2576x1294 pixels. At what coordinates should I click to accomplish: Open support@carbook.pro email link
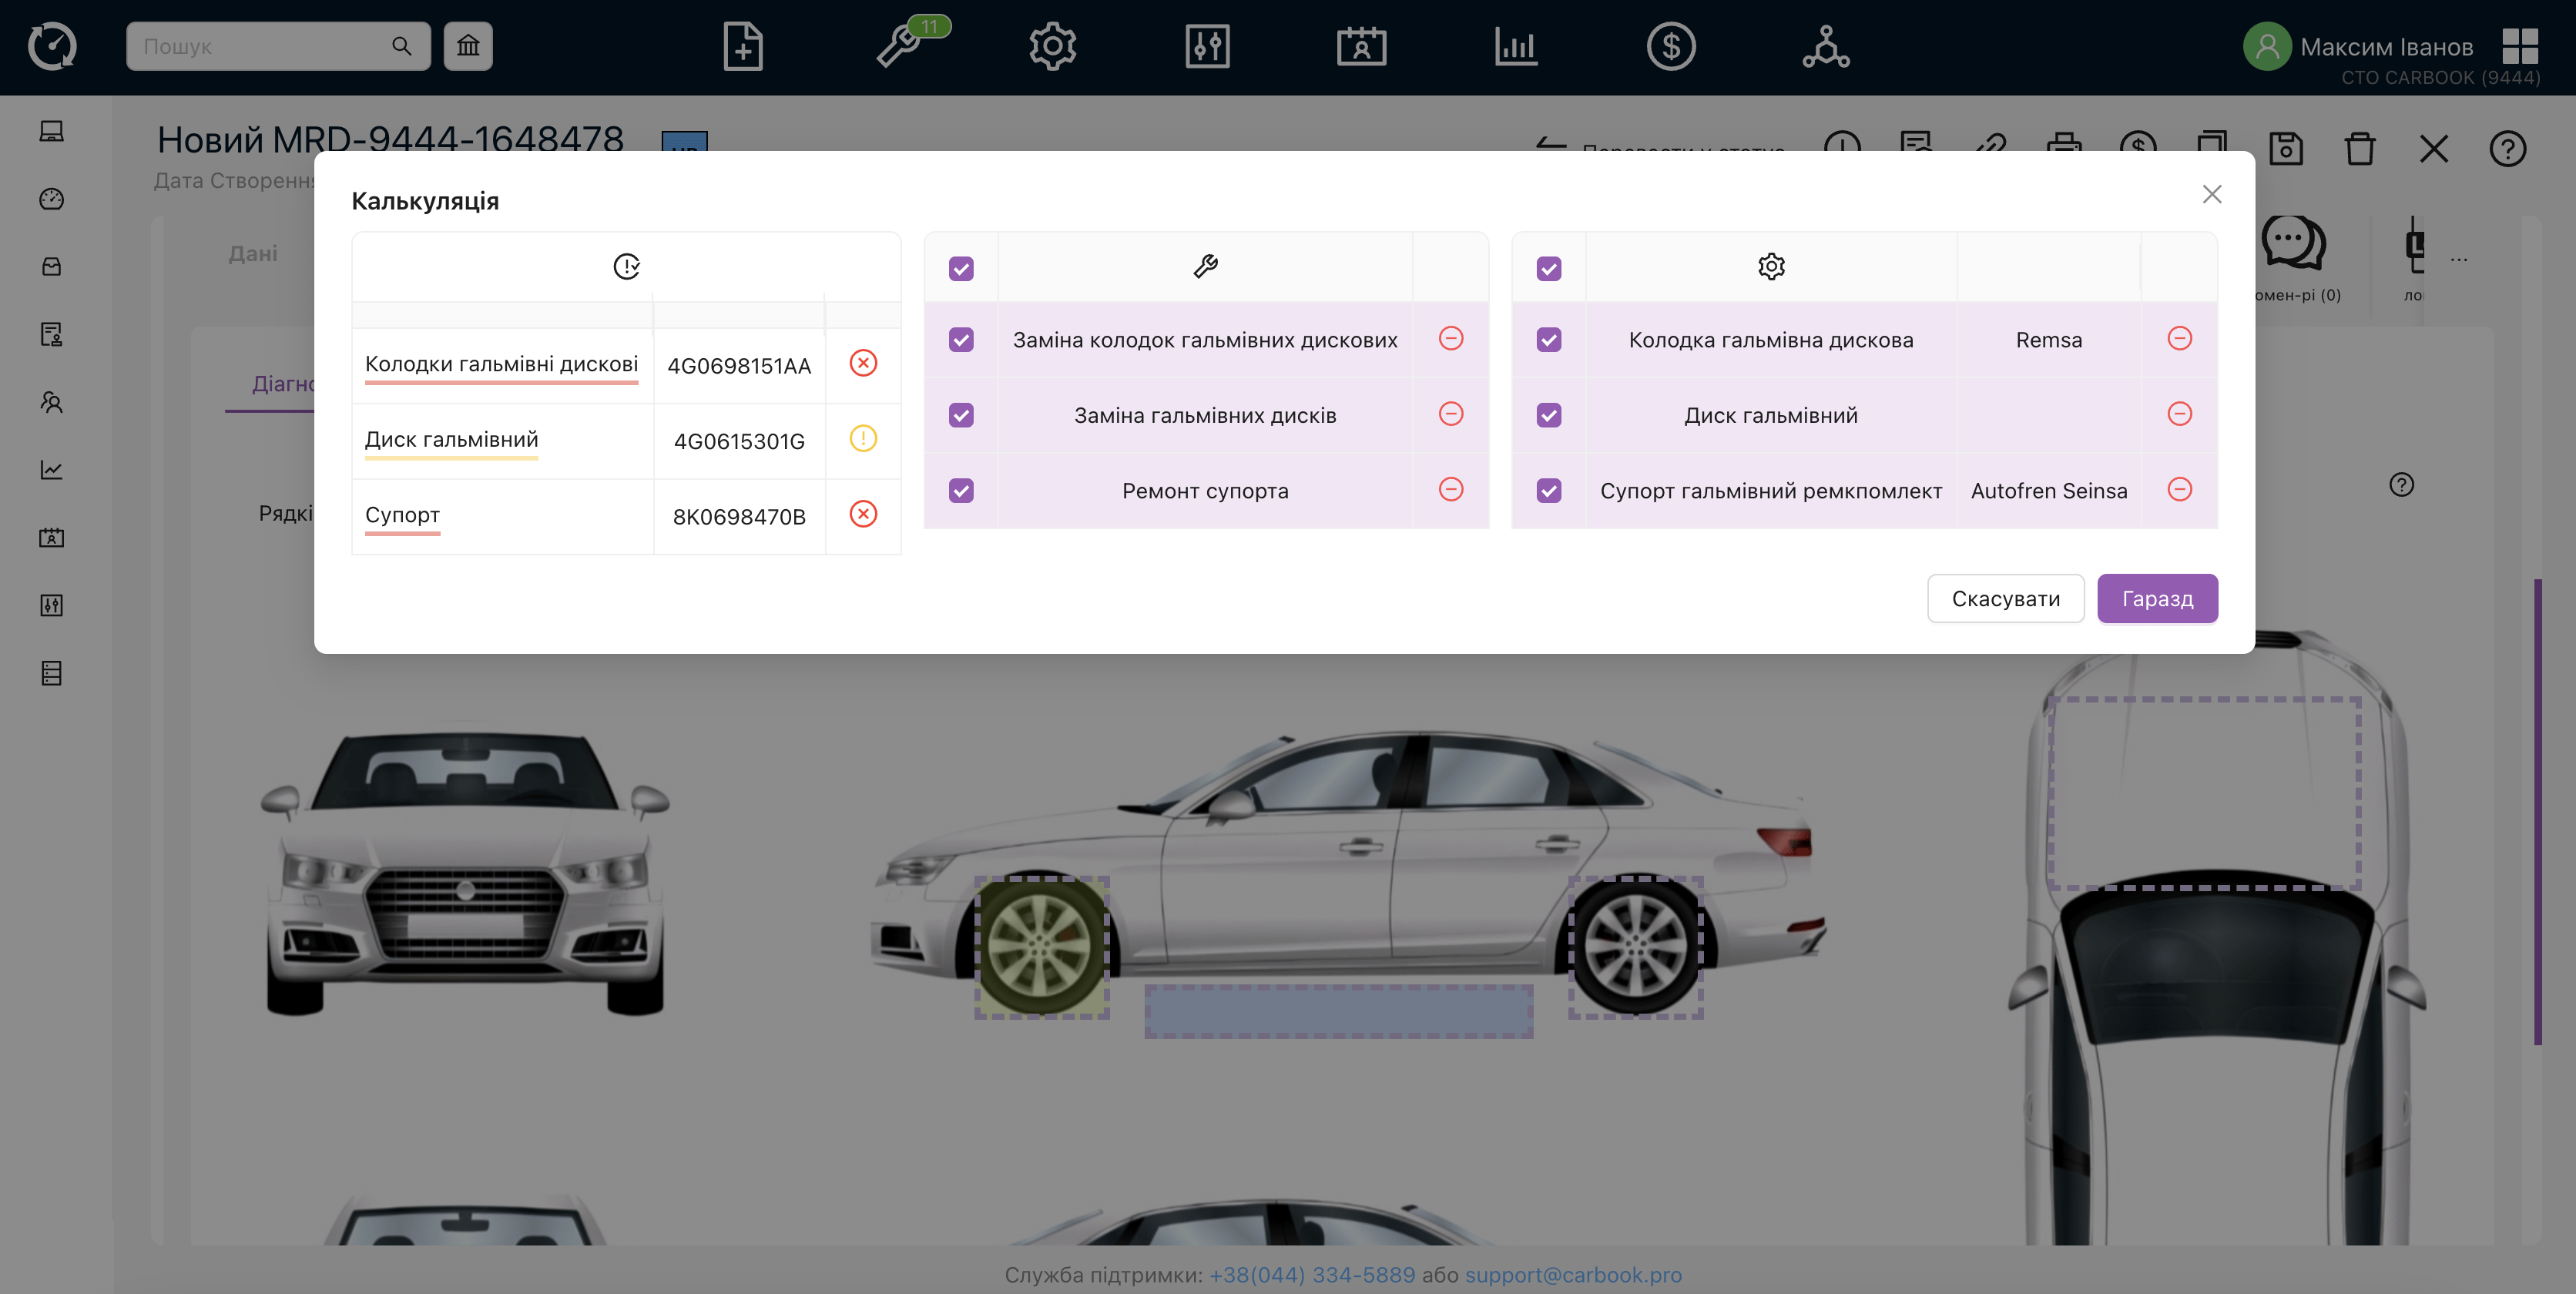pyautogui.click(x=1573, y=1274)
